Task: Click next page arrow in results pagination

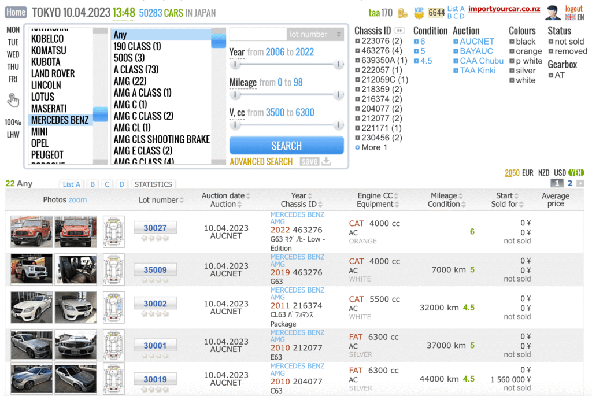Action: pos(580,183)
